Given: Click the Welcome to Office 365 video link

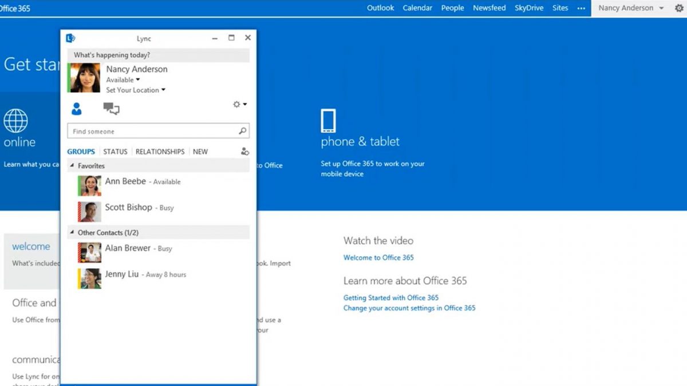Looking at the screenshot, I should click(378, 257).
